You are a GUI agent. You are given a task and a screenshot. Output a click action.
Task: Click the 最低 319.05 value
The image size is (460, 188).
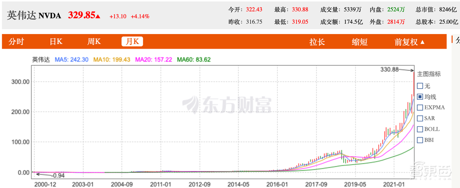coord(291,22)
